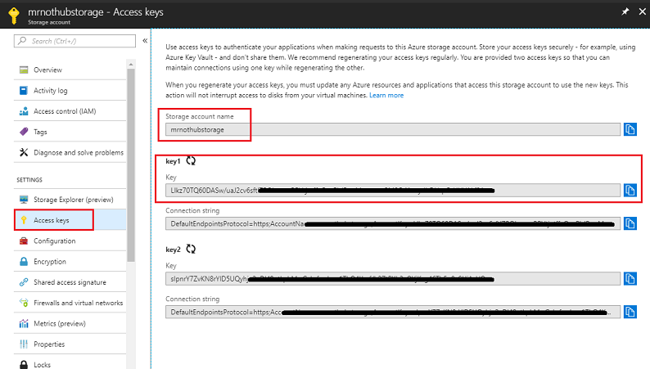
Task: Copy the key2 key value
Action: click(630, 279)
